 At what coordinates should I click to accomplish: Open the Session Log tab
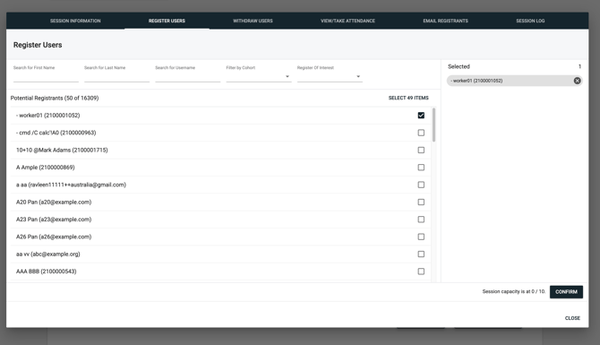tap(530, 21)
